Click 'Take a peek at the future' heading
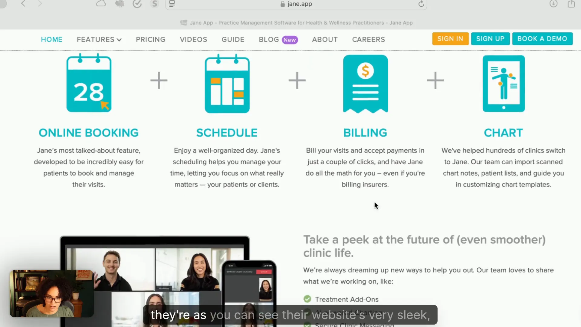This screenshot has width=581, height=327. [424, 246]
